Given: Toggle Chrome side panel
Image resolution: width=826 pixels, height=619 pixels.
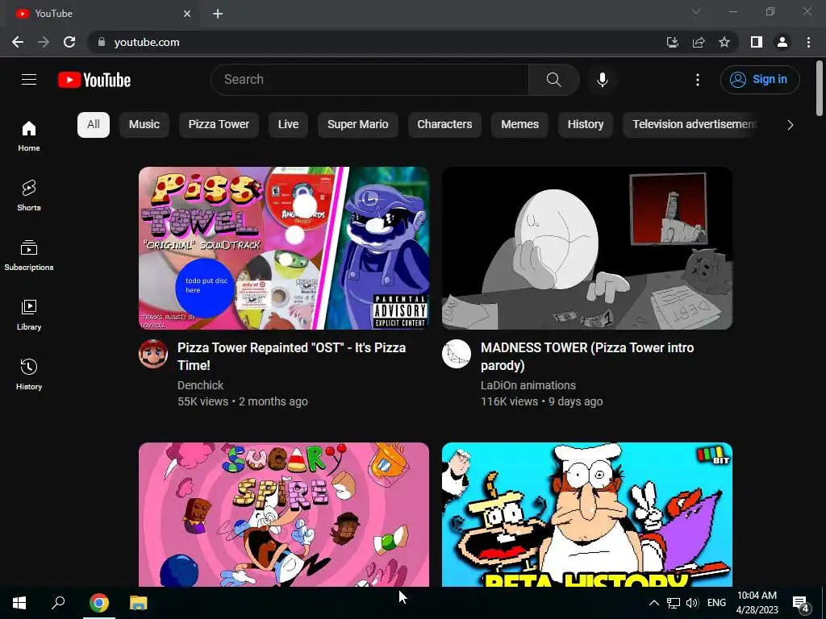Looking at the screenshot, I should [x=757, y=42].
